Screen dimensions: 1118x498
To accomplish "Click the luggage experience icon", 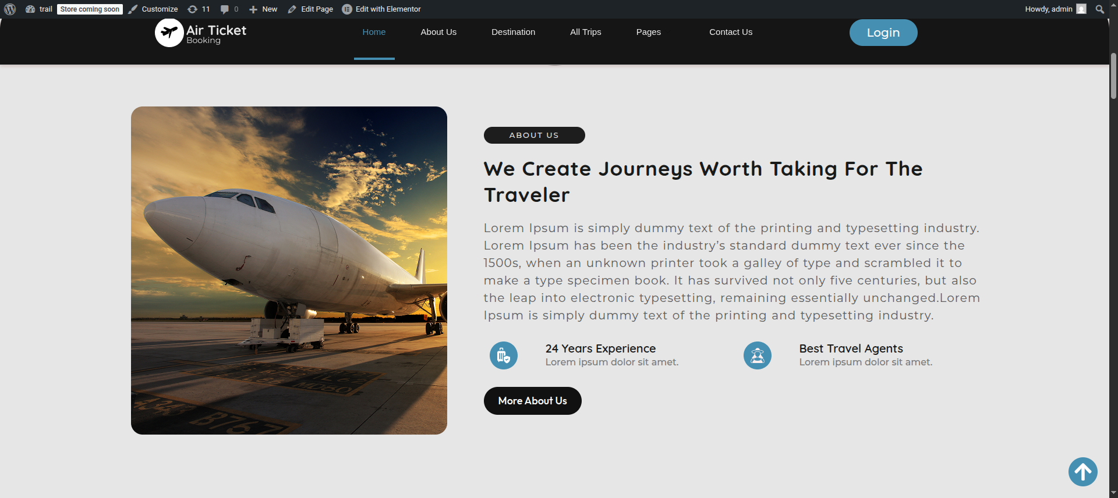I will point(504,355).
